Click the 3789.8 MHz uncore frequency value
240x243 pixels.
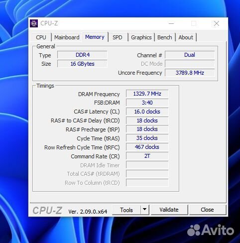point(190,73)
